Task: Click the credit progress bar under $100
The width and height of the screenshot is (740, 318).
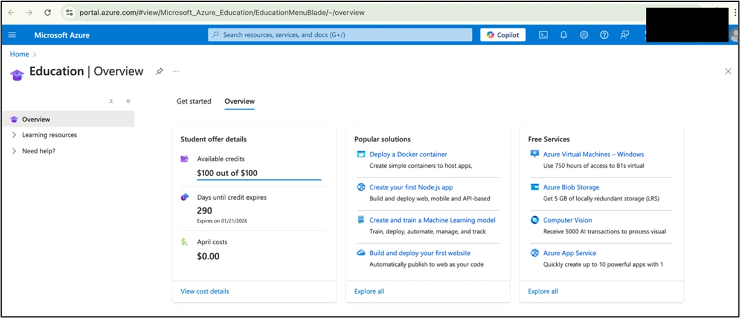Action: click(x=259, y=180)
